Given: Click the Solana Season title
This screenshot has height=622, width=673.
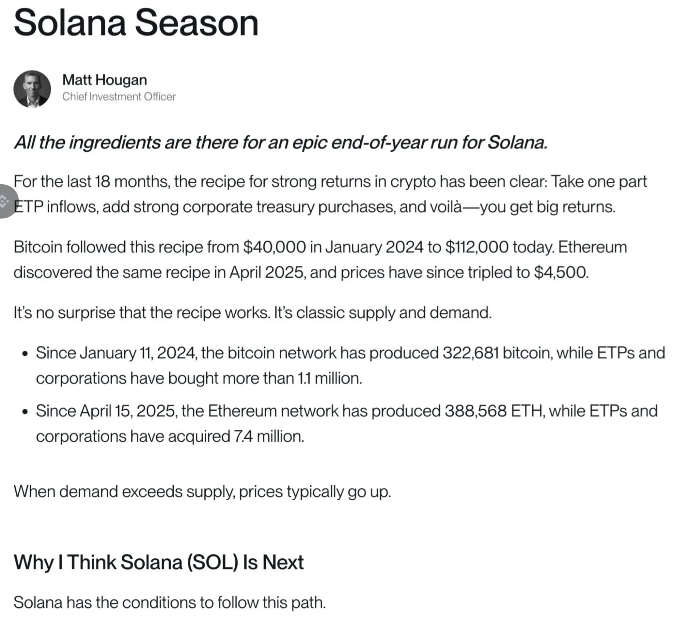Looking at the screenshot, I should pyautogui.click(x=136, y=23).
